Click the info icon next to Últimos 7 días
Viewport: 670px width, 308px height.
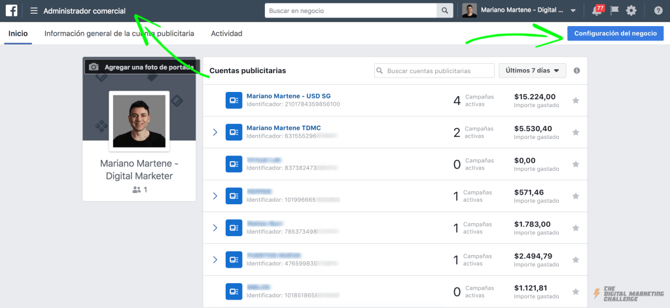point(577,70)
